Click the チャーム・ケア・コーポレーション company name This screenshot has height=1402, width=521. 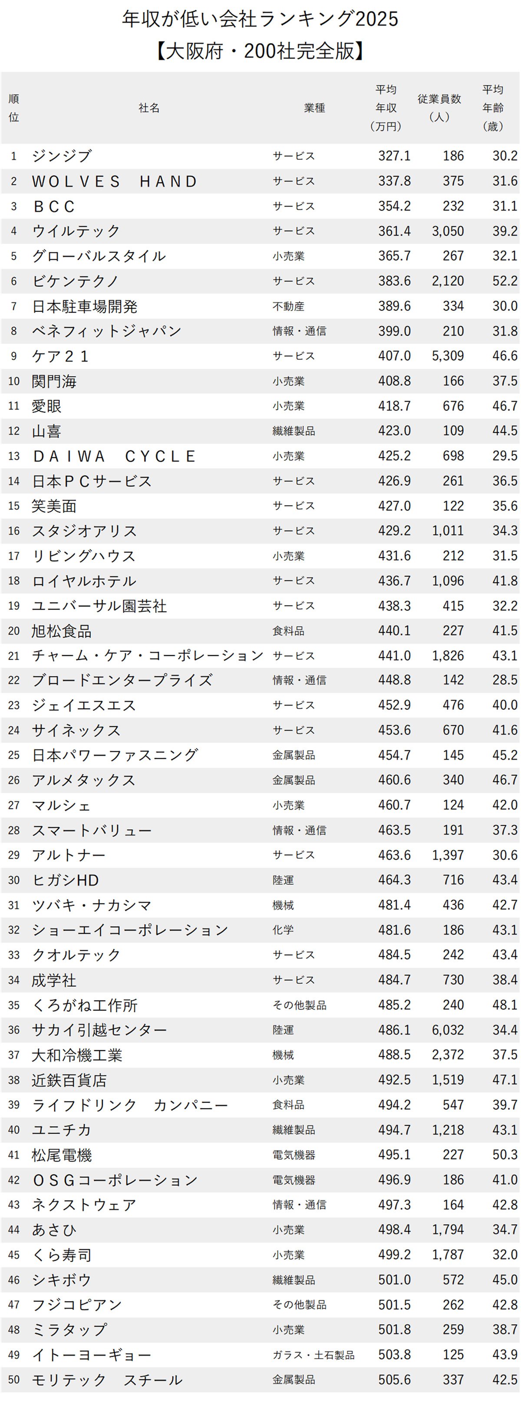point(147,656)
